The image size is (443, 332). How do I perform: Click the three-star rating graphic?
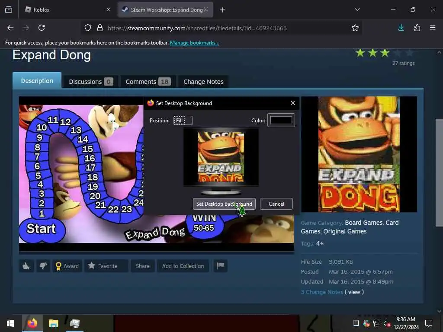[385, 53]
